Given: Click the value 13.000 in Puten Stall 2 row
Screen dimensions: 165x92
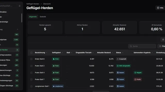Looking at the screenshot, I should (92, 66).
